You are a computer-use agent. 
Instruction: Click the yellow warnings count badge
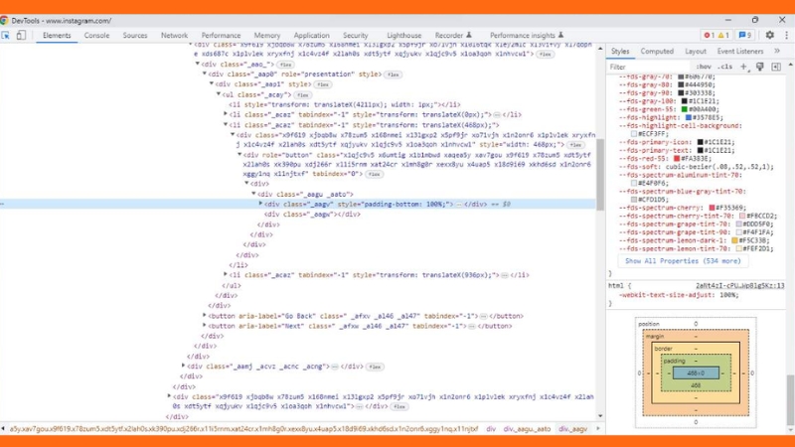point(723,35)
